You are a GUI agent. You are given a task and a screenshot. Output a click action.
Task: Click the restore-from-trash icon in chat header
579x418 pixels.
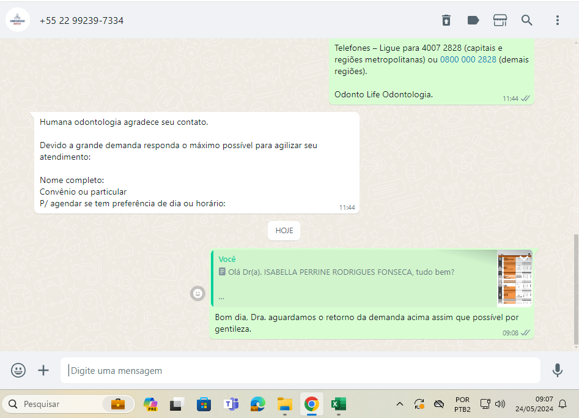click(x=446, y=20)
